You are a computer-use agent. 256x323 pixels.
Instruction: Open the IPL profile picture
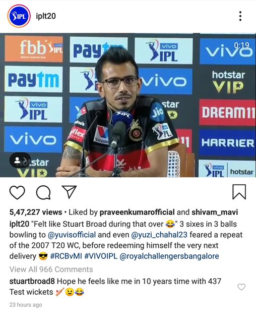pos(19,16)
